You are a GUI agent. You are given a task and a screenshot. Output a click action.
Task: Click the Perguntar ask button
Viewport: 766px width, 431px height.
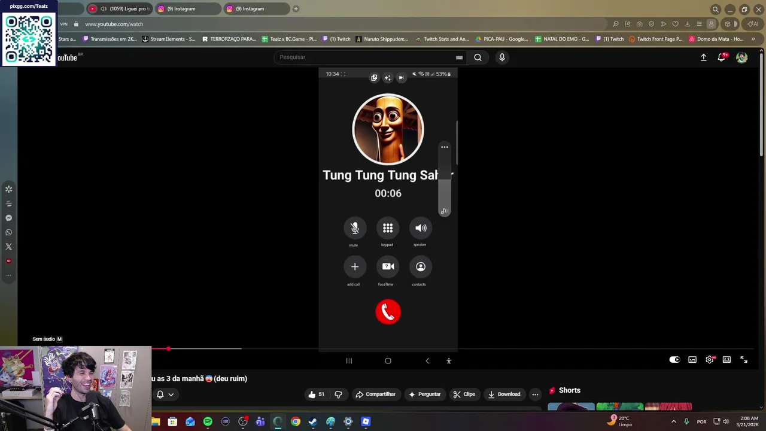click(424, 394)
